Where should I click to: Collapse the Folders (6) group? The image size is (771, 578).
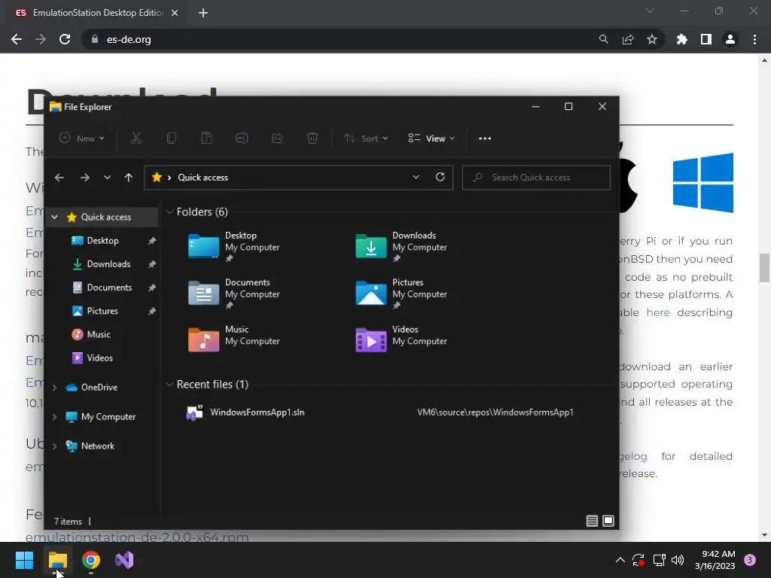pyautogui.click(x=169, y=211)
